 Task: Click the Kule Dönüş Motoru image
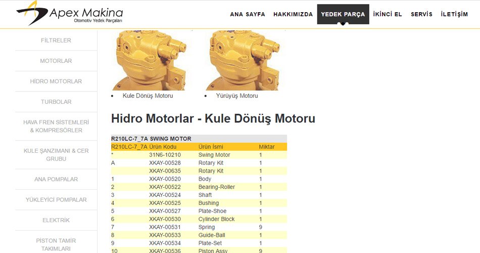pyautogui.click(x=149, y=60)
